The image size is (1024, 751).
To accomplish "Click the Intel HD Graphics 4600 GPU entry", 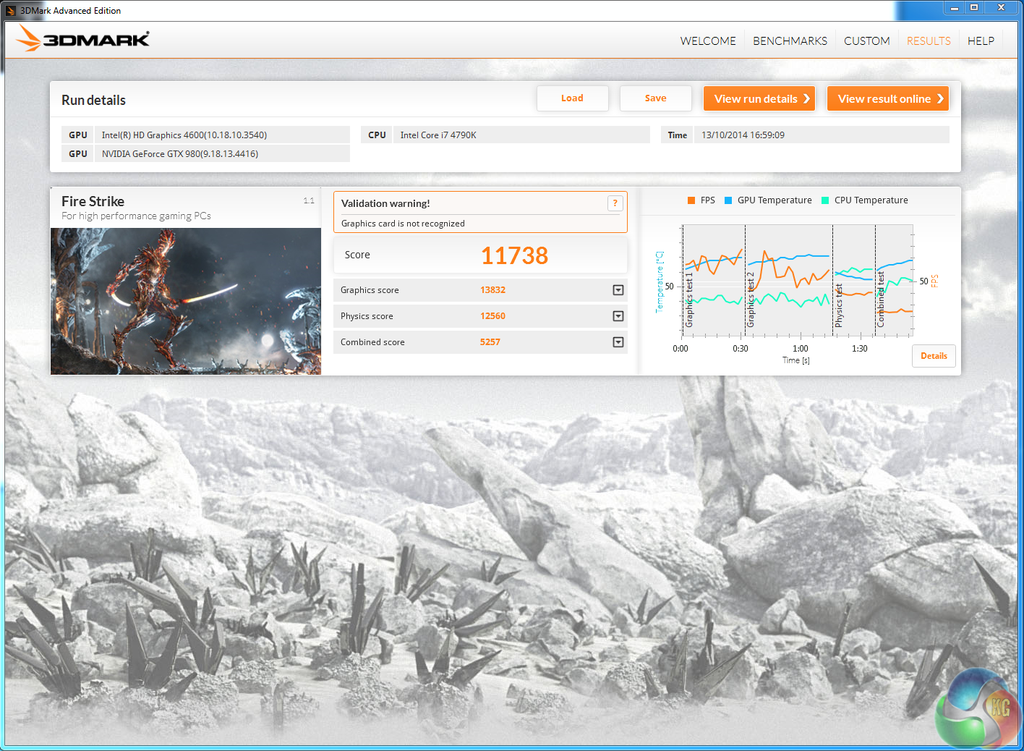I will coord(205,135).
